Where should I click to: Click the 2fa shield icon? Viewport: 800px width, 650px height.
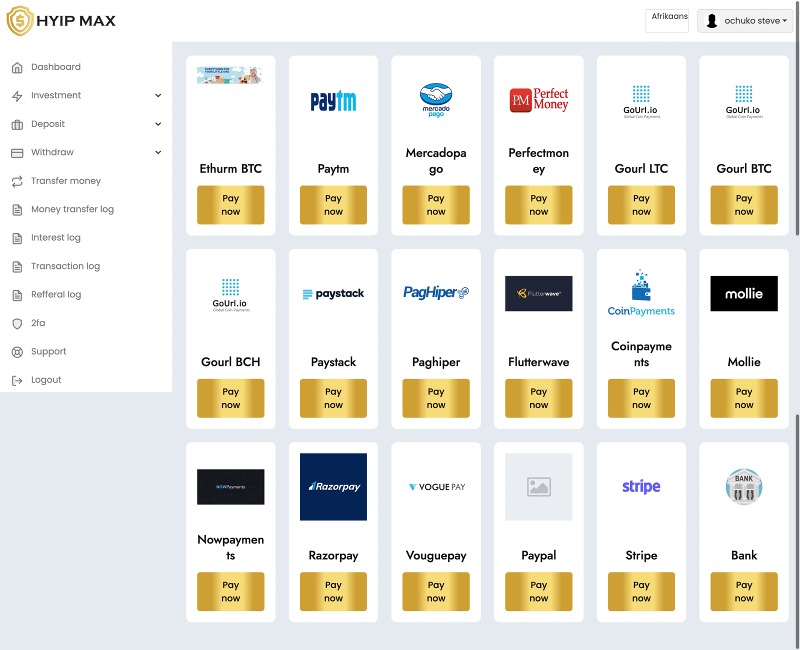(x=17, y=323)
